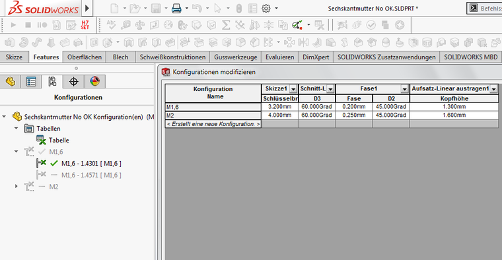This screenshot has height=260, width=502.
Task: Click the Measure tape icon
Action: click(126, 25)
